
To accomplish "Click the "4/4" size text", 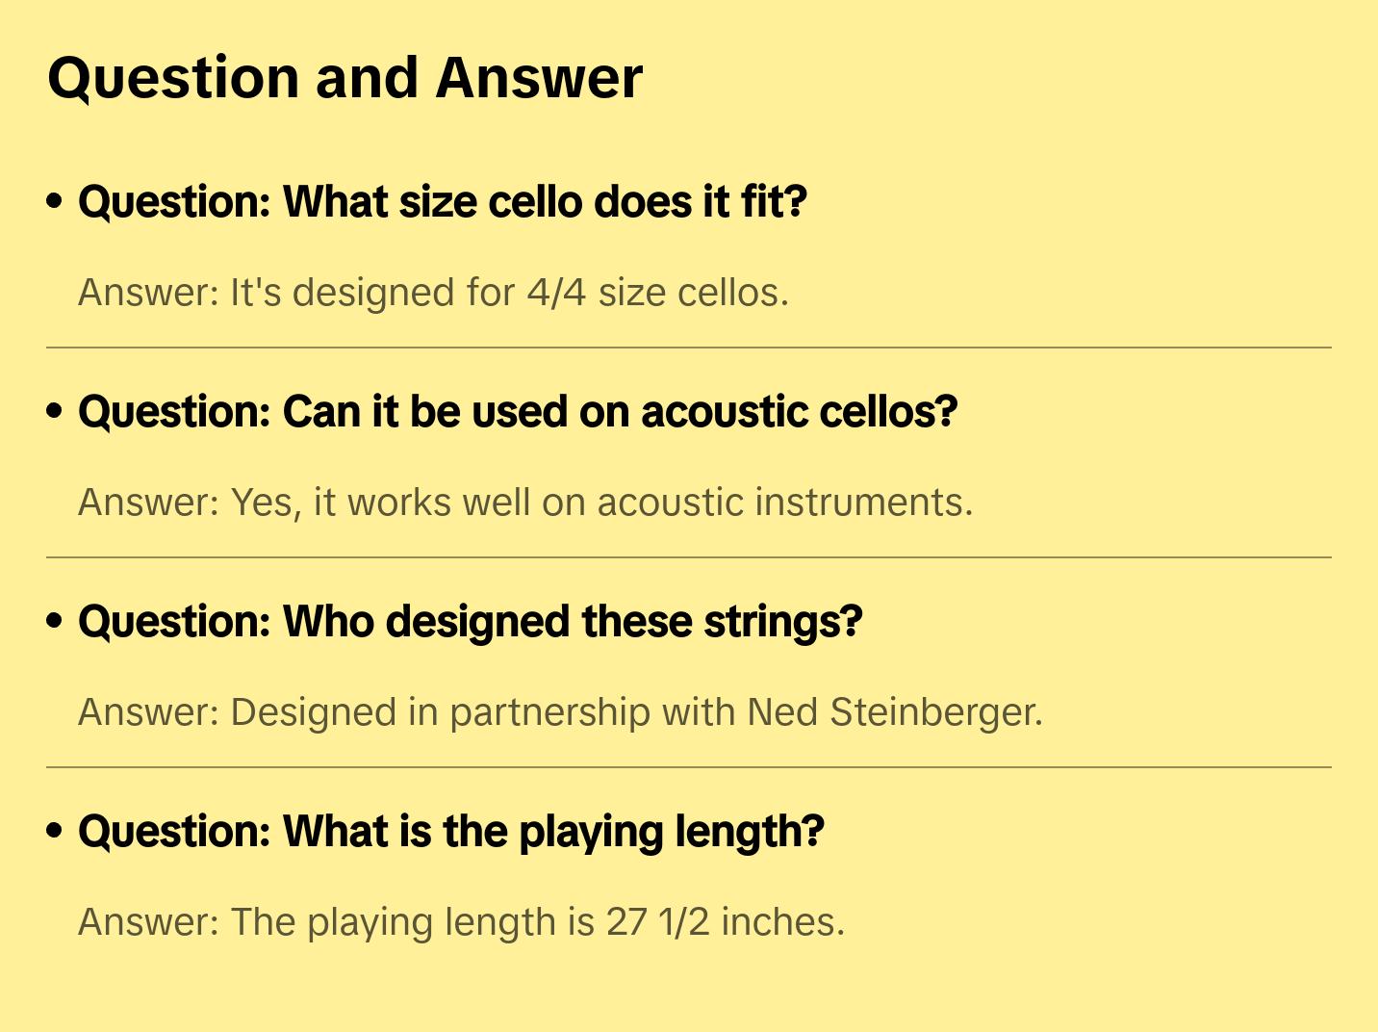I will pos(556,293).
